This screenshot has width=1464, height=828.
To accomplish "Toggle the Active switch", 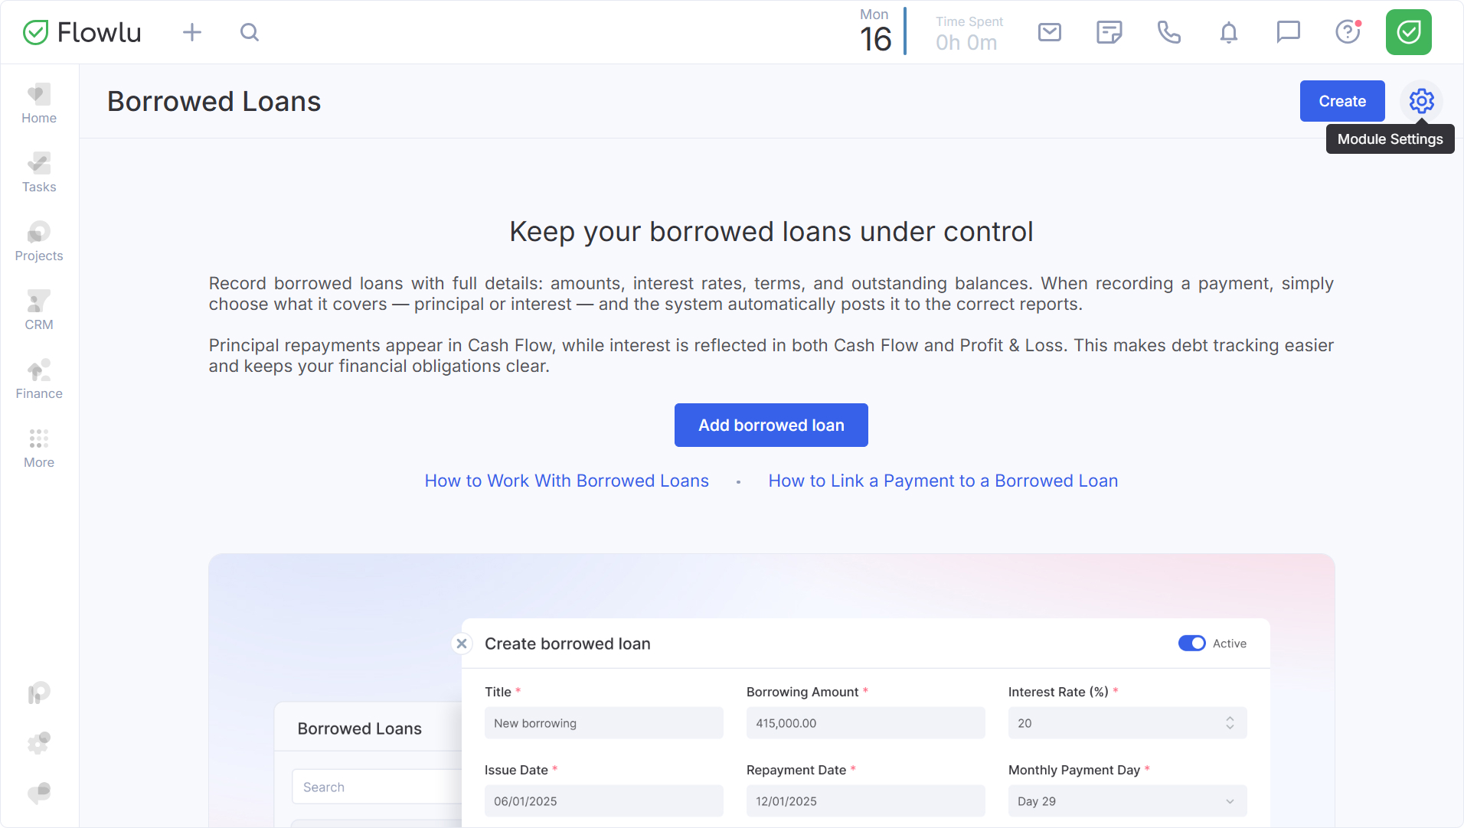I will 1191,644.
